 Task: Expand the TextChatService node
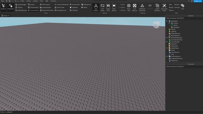pyautogui.click(x=167, y=56)
